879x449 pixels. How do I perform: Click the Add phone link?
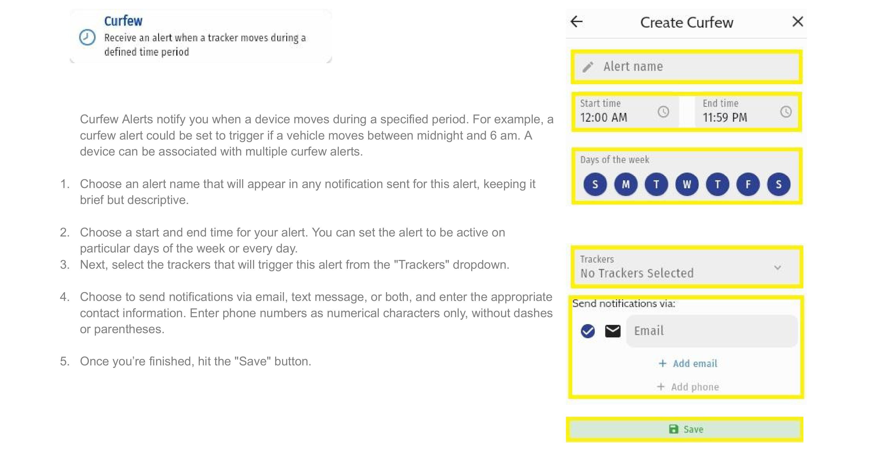(695, 387)
